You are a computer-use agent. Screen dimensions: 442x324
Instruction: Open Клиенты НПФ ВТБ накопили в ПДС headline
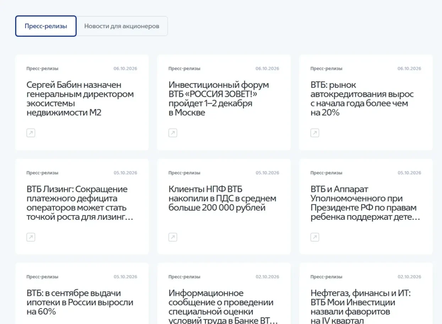point(222,198)
